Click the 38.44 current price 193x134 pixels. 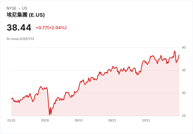point(19,28)
